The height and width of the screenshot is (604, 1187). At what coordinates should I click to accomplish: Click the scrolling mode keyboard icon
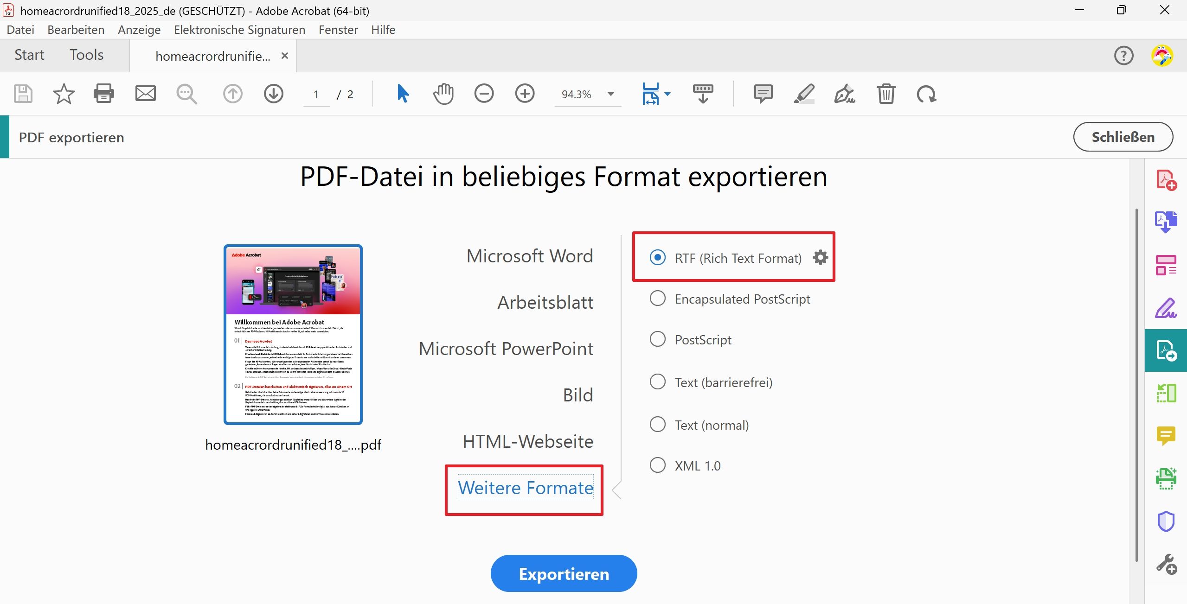coord(703,94)
